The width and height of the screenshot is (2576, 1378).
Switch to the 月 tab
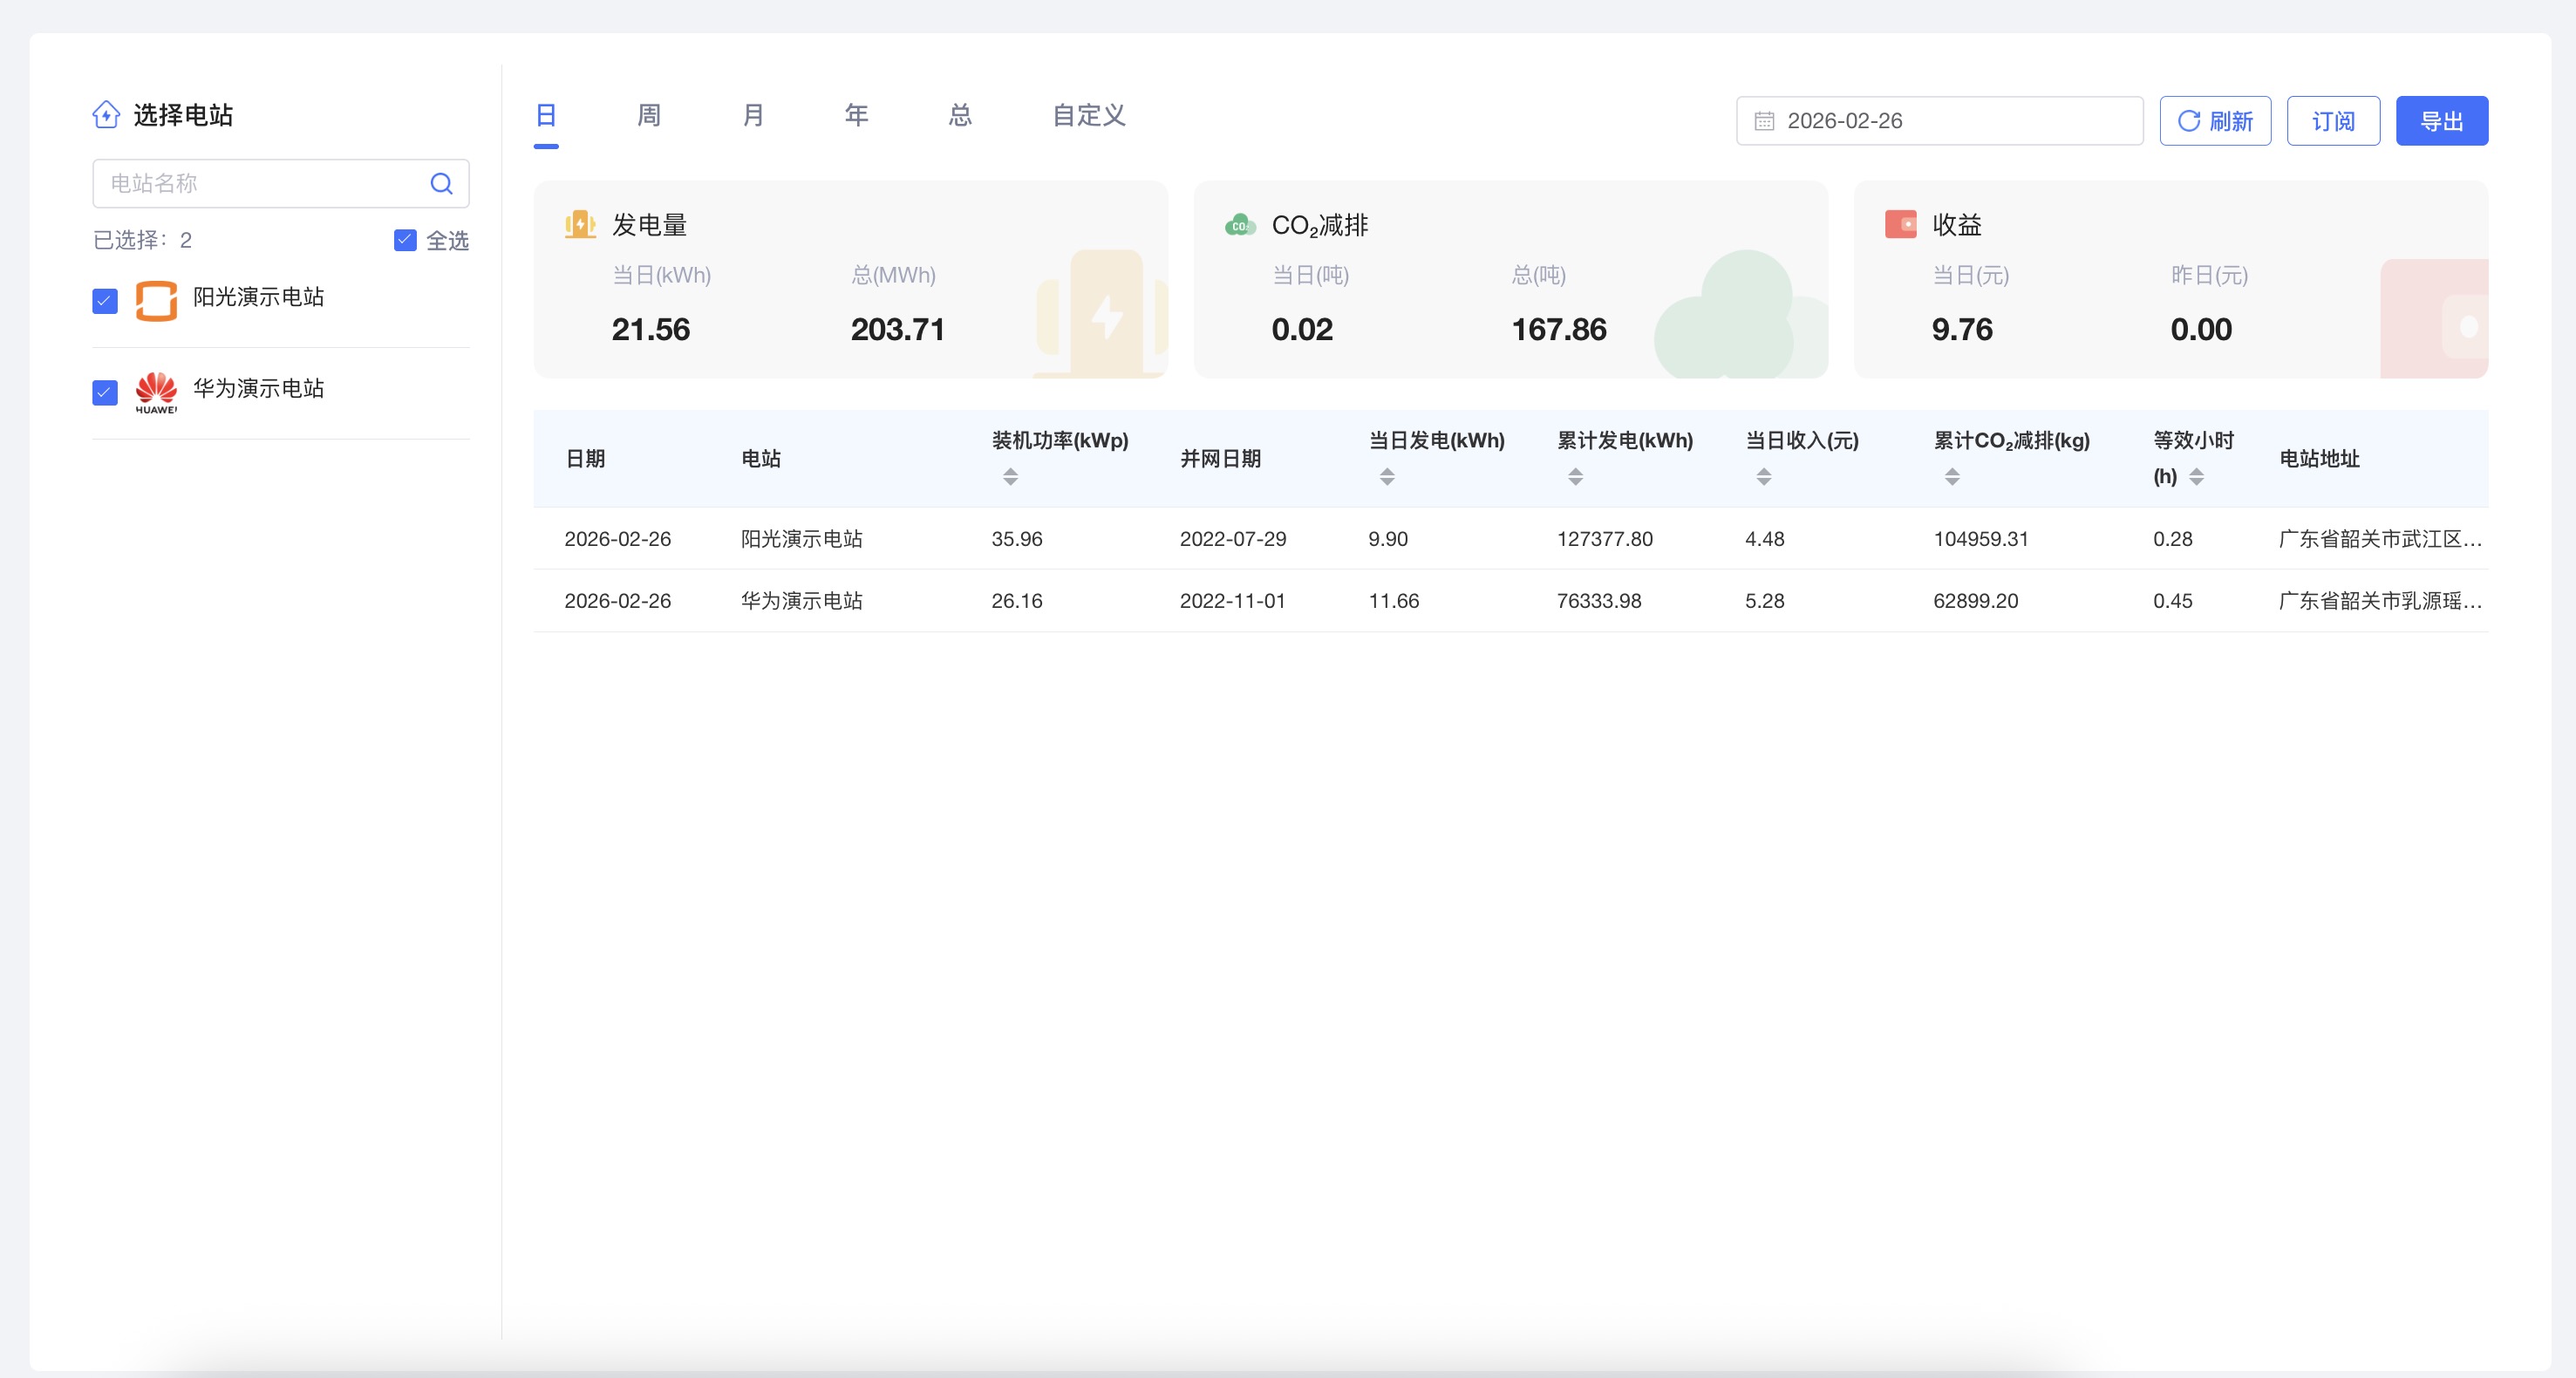753,116
